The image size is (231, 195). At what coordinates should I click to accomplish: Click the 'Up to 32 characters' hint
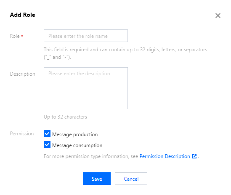coord(65,117)
